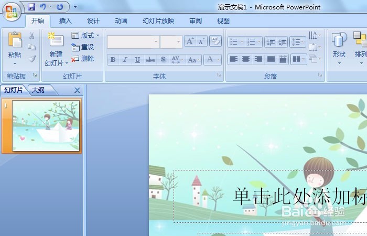The height and width of the screenshot is (236, 367).
Task: Open the columns menu
Action: click(299, 59)
